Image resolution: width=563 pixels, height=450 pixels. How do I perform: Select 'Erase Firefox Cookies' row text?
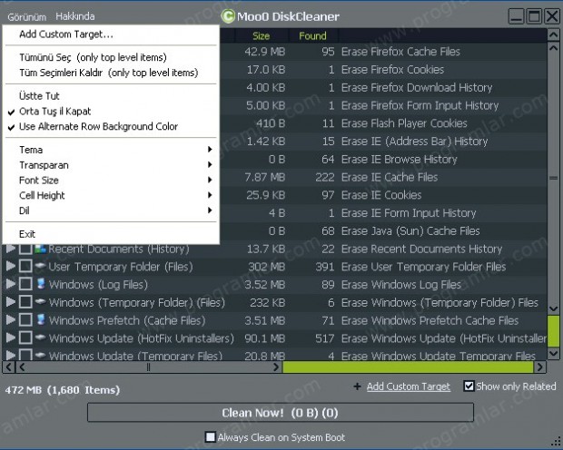392,70
